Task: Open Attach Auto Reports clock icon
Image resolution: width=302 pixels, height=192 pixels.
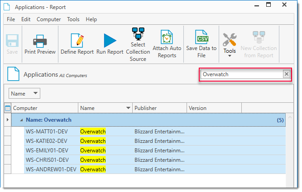Action: 167,37
